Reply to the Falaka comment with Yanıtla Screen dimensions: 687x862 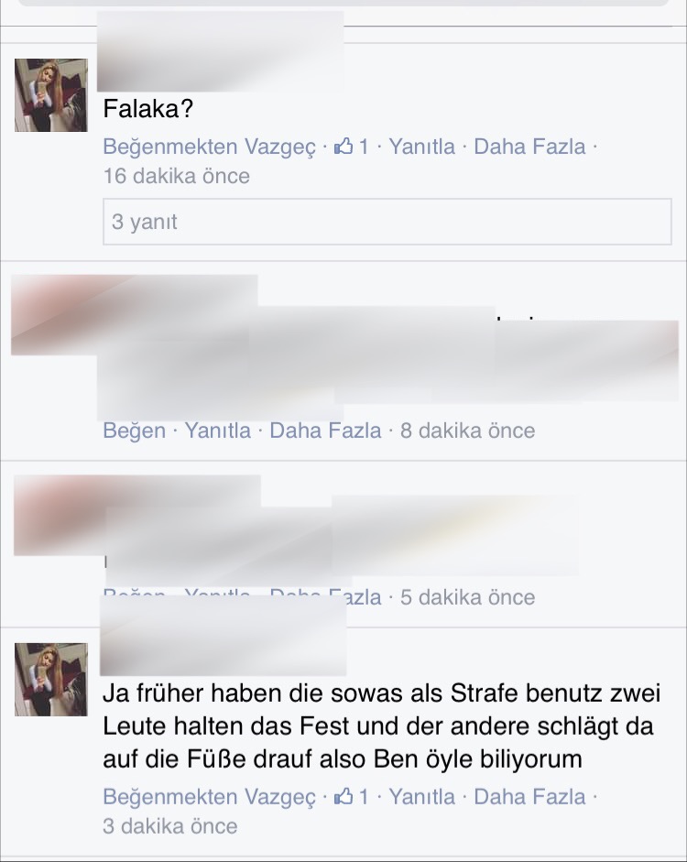(422, 147)
